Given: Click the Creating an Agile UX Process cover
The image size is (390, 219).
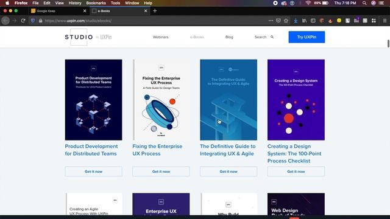Looking at the screenshot, I should coord(93,204).
